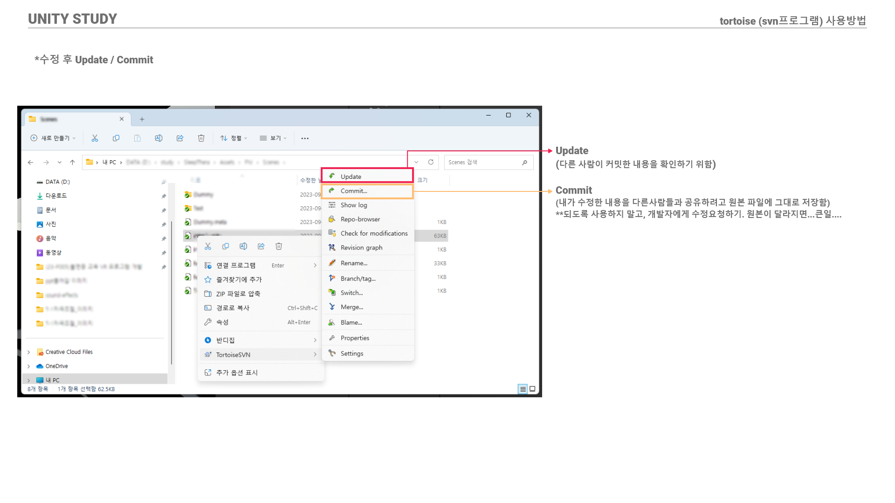Click trash icon in context menu strip

(x=279, y=246)
